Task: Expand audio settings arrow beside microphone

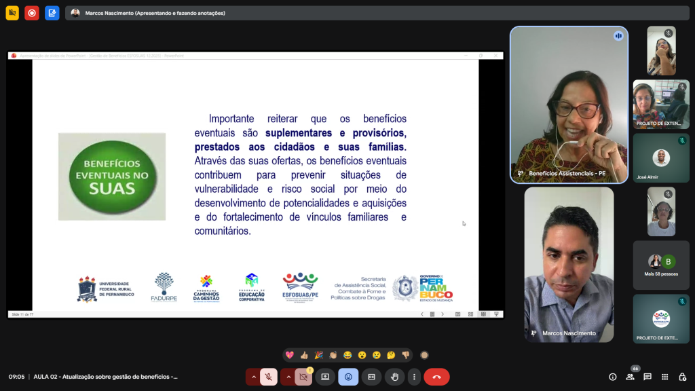Action: pyautogui.click(x=254, y=377)
